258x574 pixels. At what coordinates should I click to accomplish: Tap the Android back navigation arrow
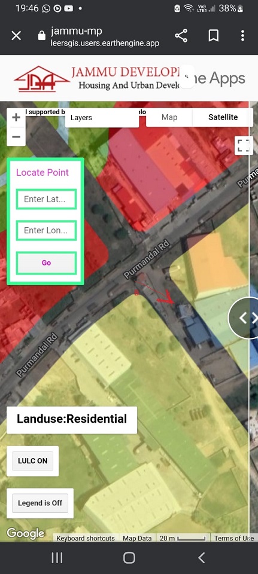coord(201,557)
